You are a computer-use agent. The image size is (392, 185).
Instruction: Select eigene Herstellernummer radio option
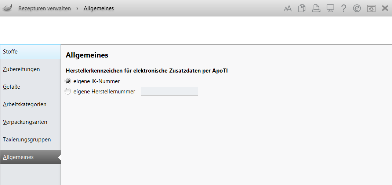(x=68, y=92)
